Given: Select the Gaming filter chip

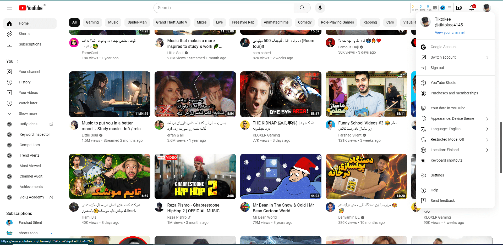Looking at the screenshot, I should pos(92,22).
